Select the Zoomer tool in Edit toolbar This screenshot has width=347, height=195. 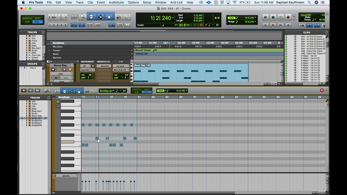point(83,17)
